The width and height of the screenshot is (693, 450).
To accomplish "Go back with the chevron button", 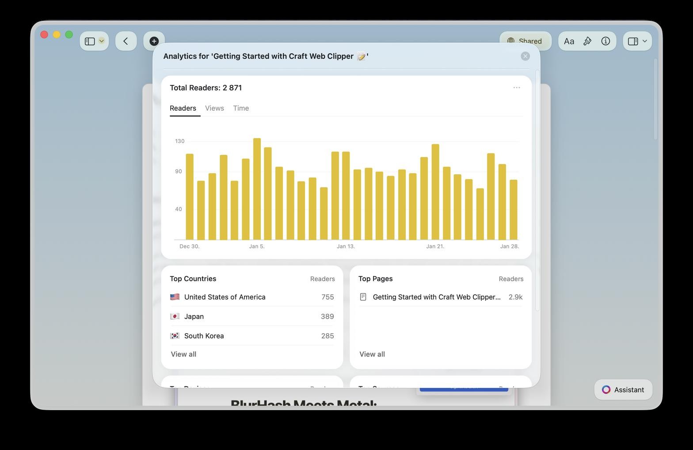I will pyautogui.click(x=126, y=41).
